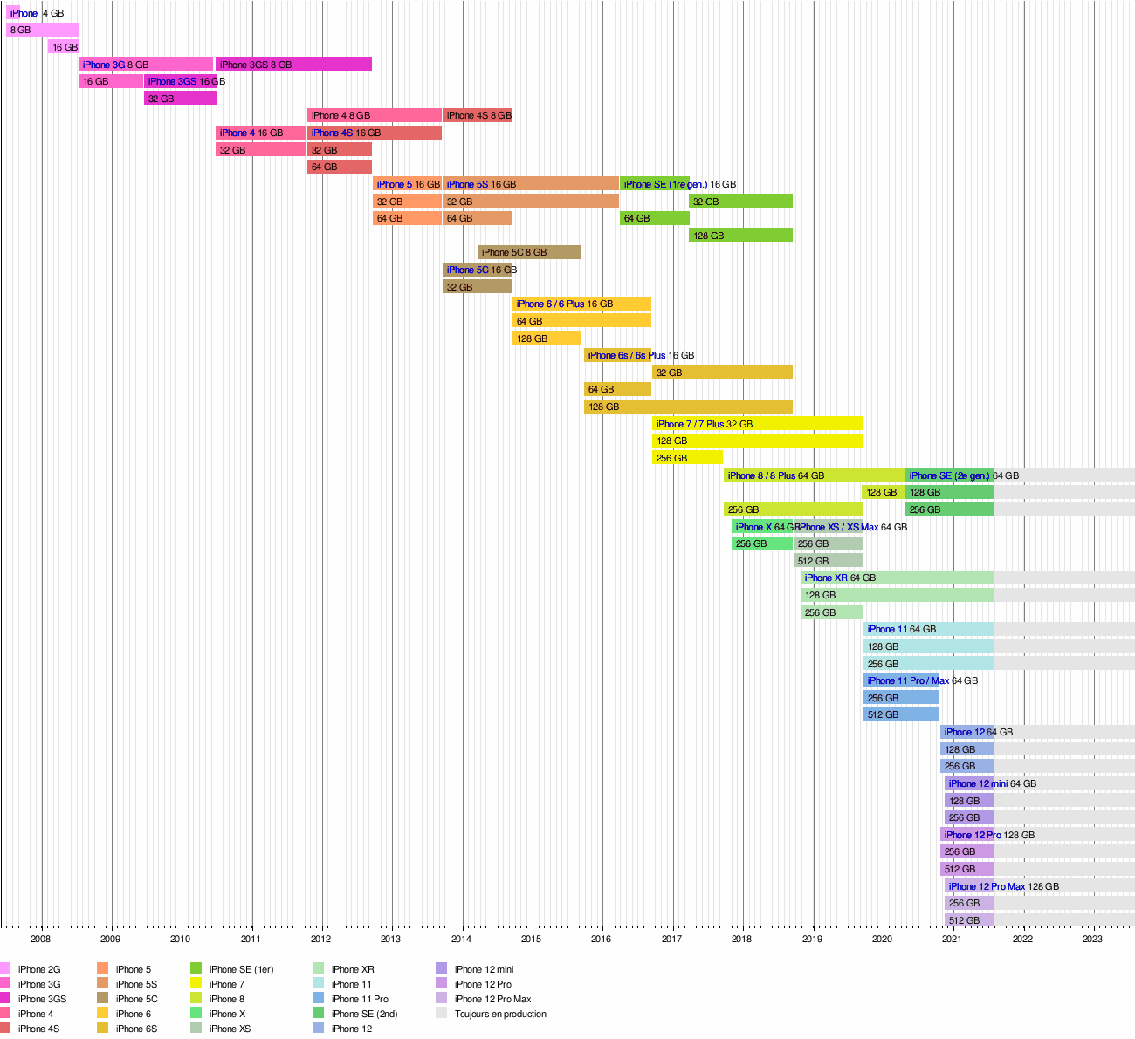This screenshot has height=1039, width=1135.
Task: Click the 'iPhone 8 / 8 Plus' link
Action: (761, 475)
